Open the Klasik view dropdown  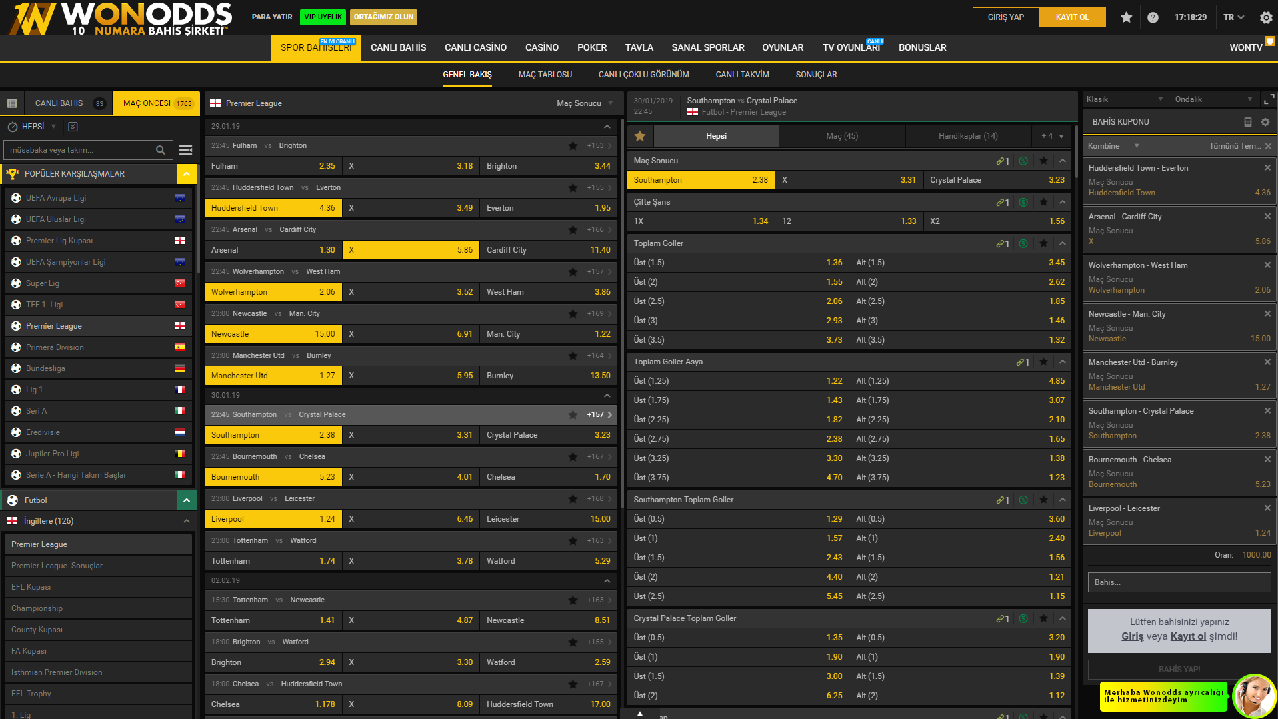tap(1124, 99)
